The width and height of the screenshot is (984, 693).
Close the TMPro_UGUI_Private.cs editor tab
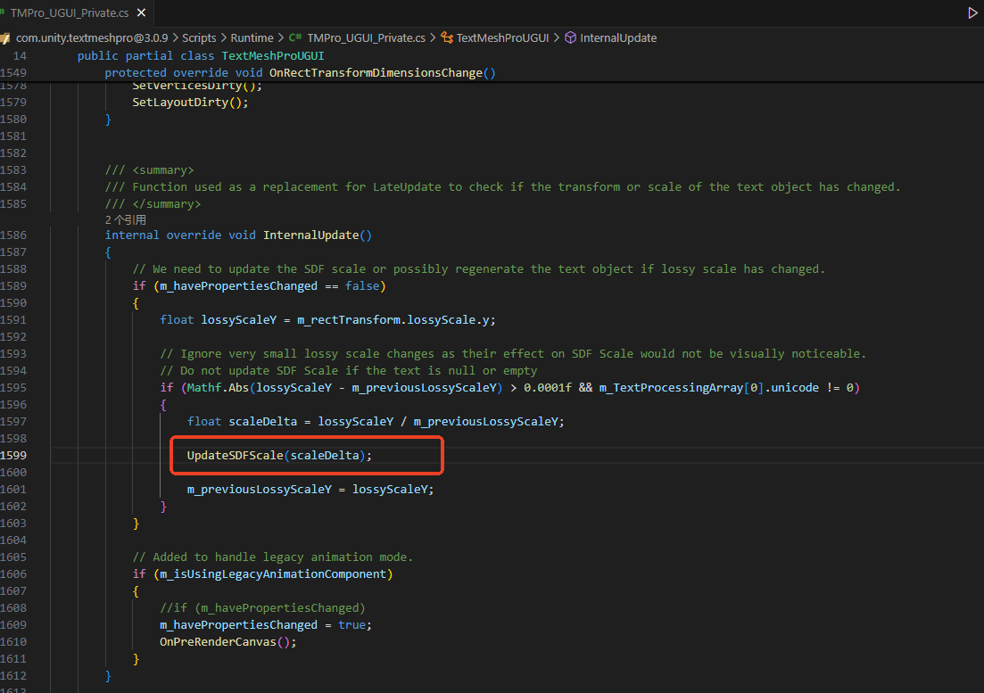[140, 13]
